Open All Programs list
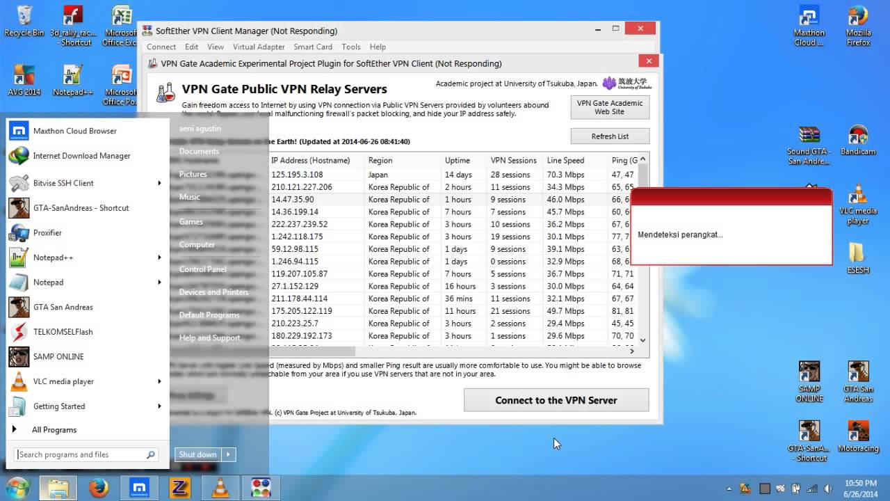This screenshot has width=890, height=501. 54,430
